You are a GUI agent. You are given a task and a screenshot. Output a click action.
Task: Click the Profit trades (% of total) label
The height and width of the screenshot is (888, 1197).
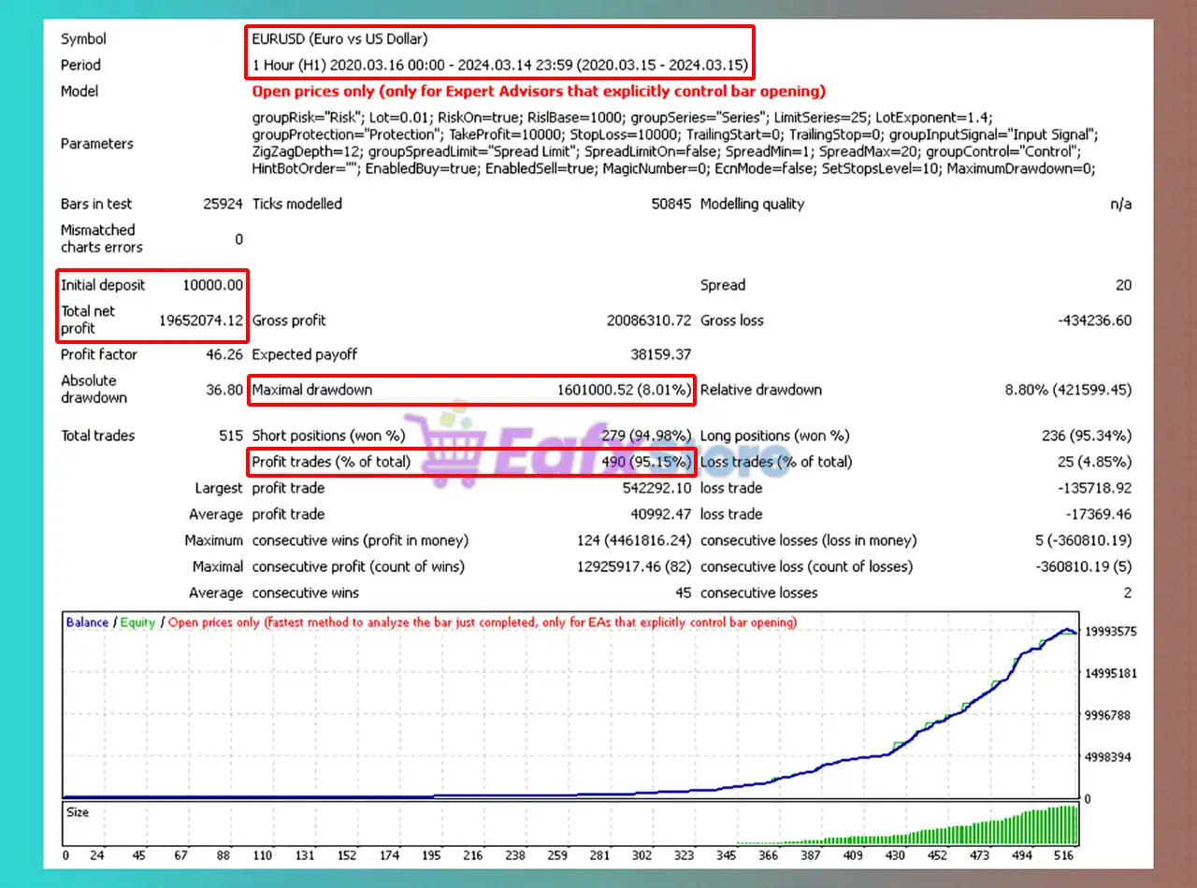point(331,462)
